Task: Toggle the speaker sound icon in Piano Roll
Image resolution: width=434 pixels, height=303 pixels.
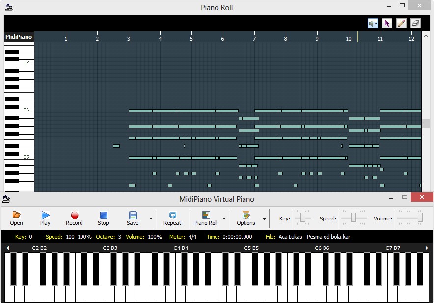Action: [373, 23]
